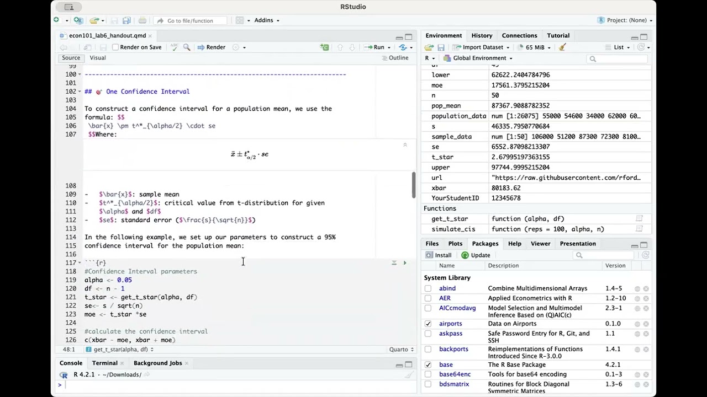The width and height of the screenshot is (707, 397).
Task: Switch to the Terminal tab
Action: click(x=104, y=363)
